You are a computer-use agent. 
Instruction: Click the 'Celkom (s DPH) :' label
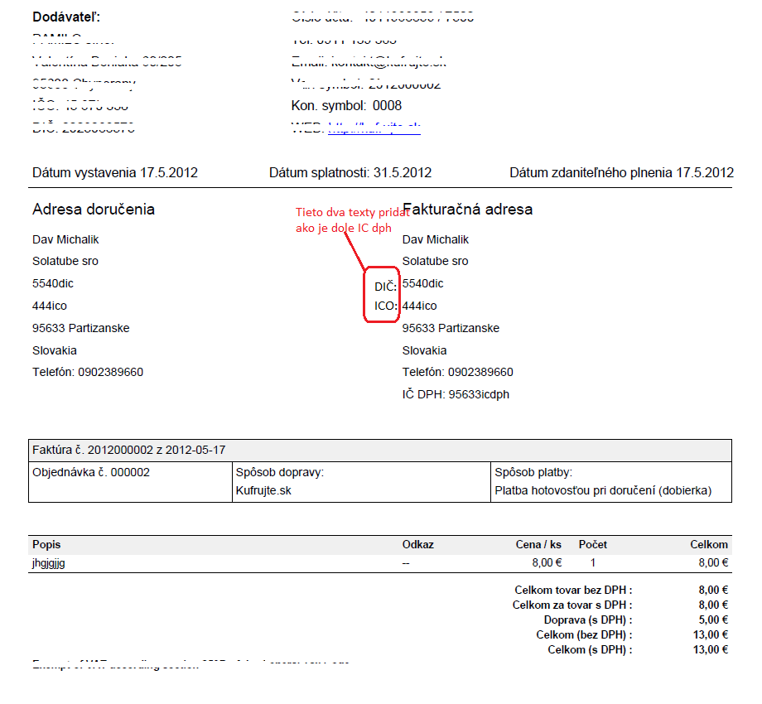[x=590, y=650]
